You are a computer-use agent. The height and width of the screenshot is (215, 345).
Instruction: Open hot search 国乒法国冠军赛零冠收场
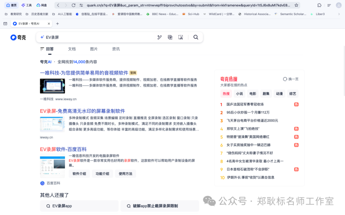(x=245, y=104)
